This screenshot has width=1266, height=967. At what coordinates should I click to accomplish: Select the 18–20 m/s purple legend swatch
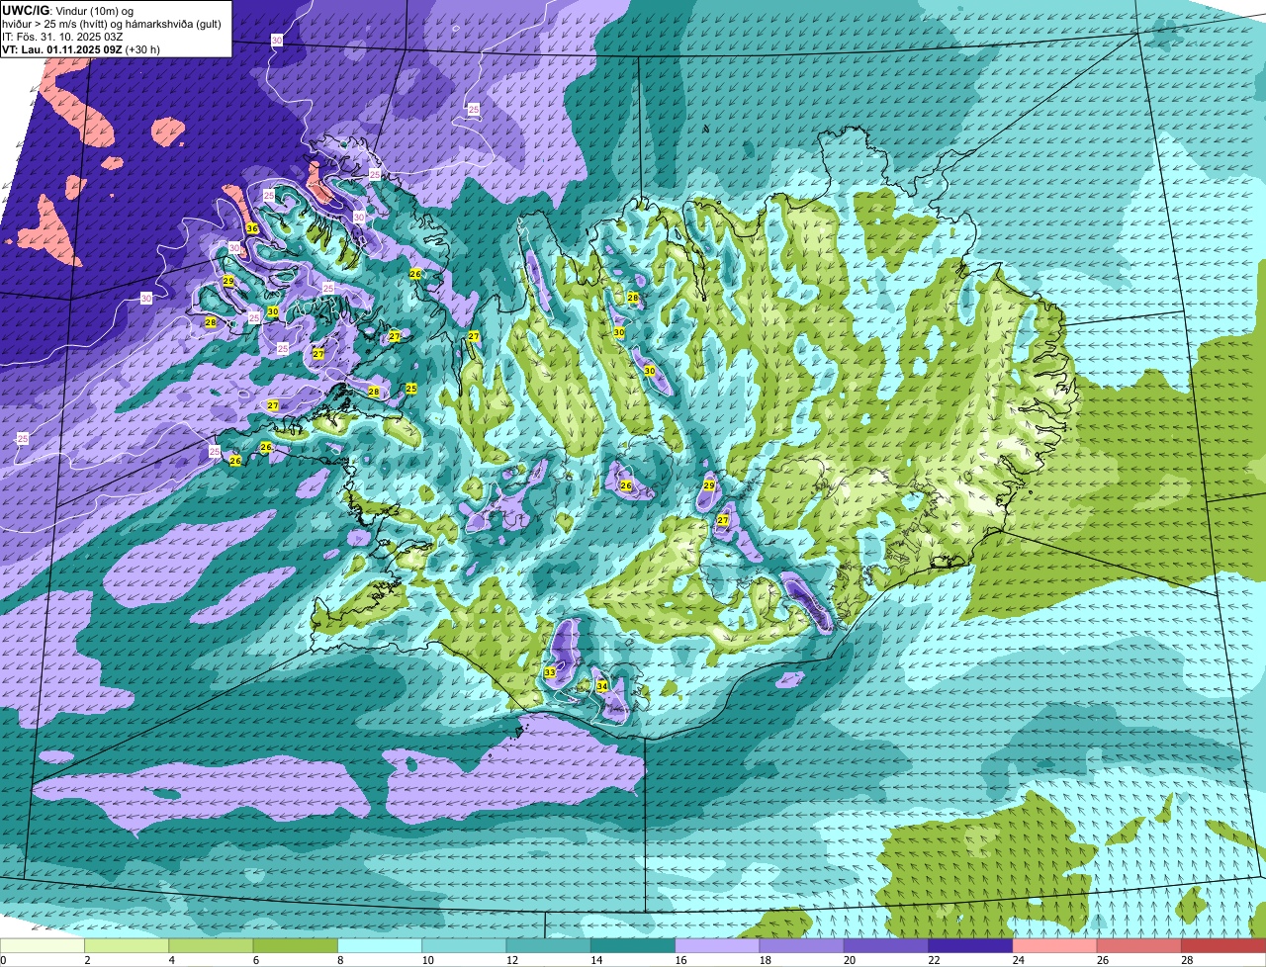pyautogui.click(x=802, y=945)
